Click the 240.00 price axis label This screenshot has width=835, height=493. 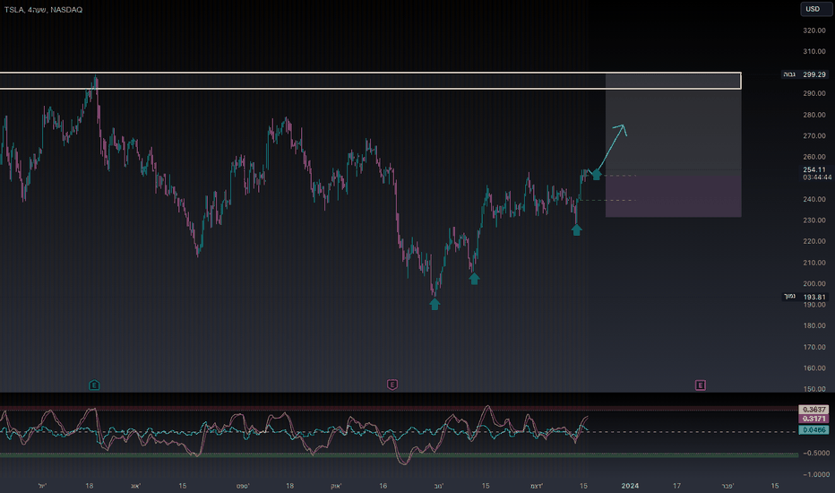point(814,199)
